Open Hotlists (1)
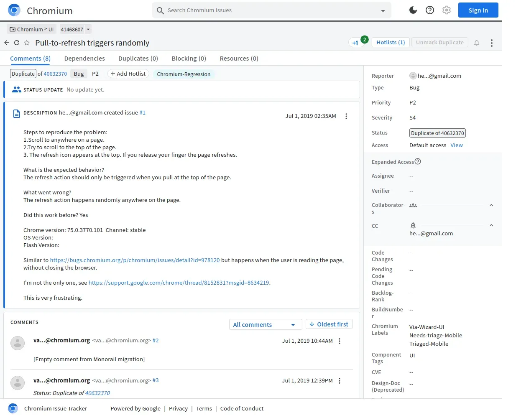This screenshot has width=516, height=418. [x=391, y=43]
